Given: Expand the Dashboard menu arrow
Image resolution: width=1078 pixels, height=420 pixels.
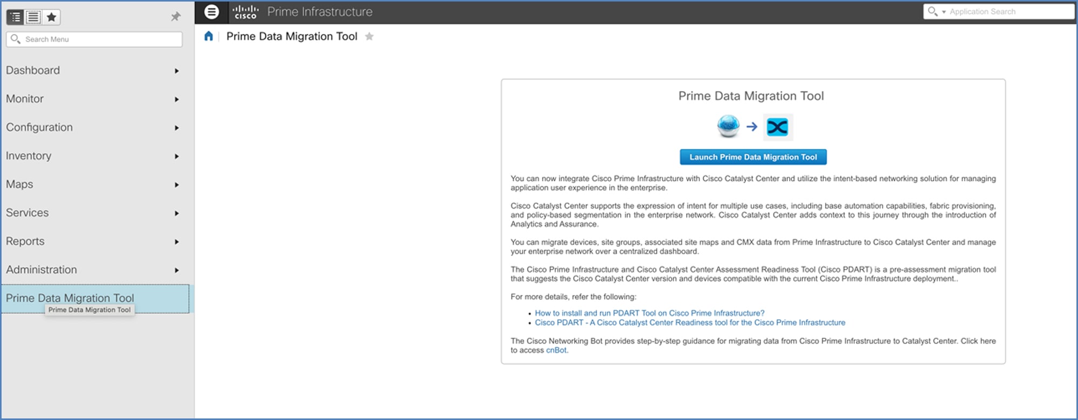Looking at the screenshot, I should [x=177, y=71].
